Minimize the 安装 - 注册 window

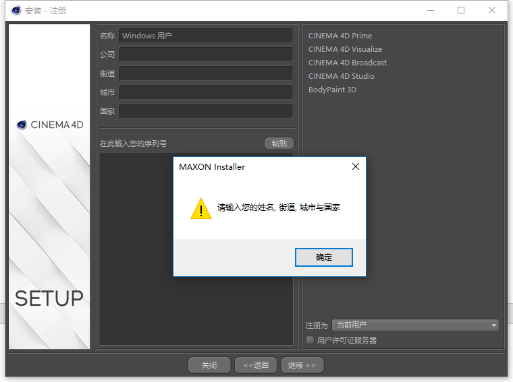click(431, 11)
